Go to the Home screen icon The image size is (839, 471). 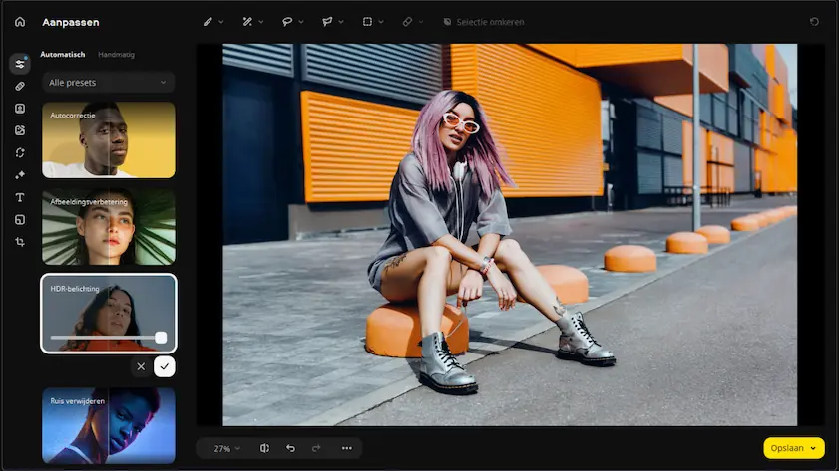pyautogui.click(x=20, y=21)
